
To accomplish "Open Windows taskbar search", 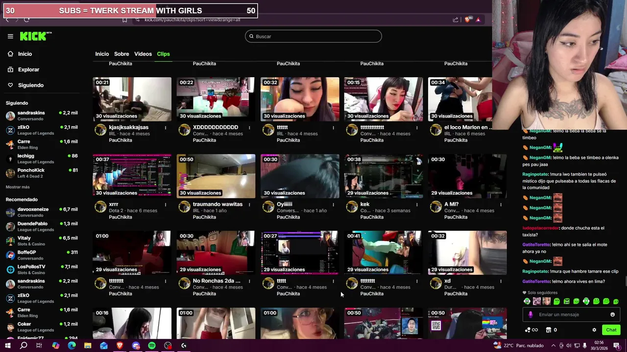I will (x=24, y=346).
